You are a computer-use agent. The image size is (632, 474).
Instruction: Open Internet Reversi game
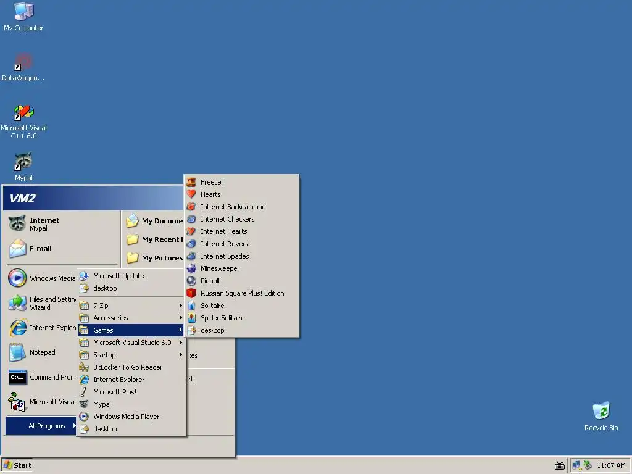[241, 244]
